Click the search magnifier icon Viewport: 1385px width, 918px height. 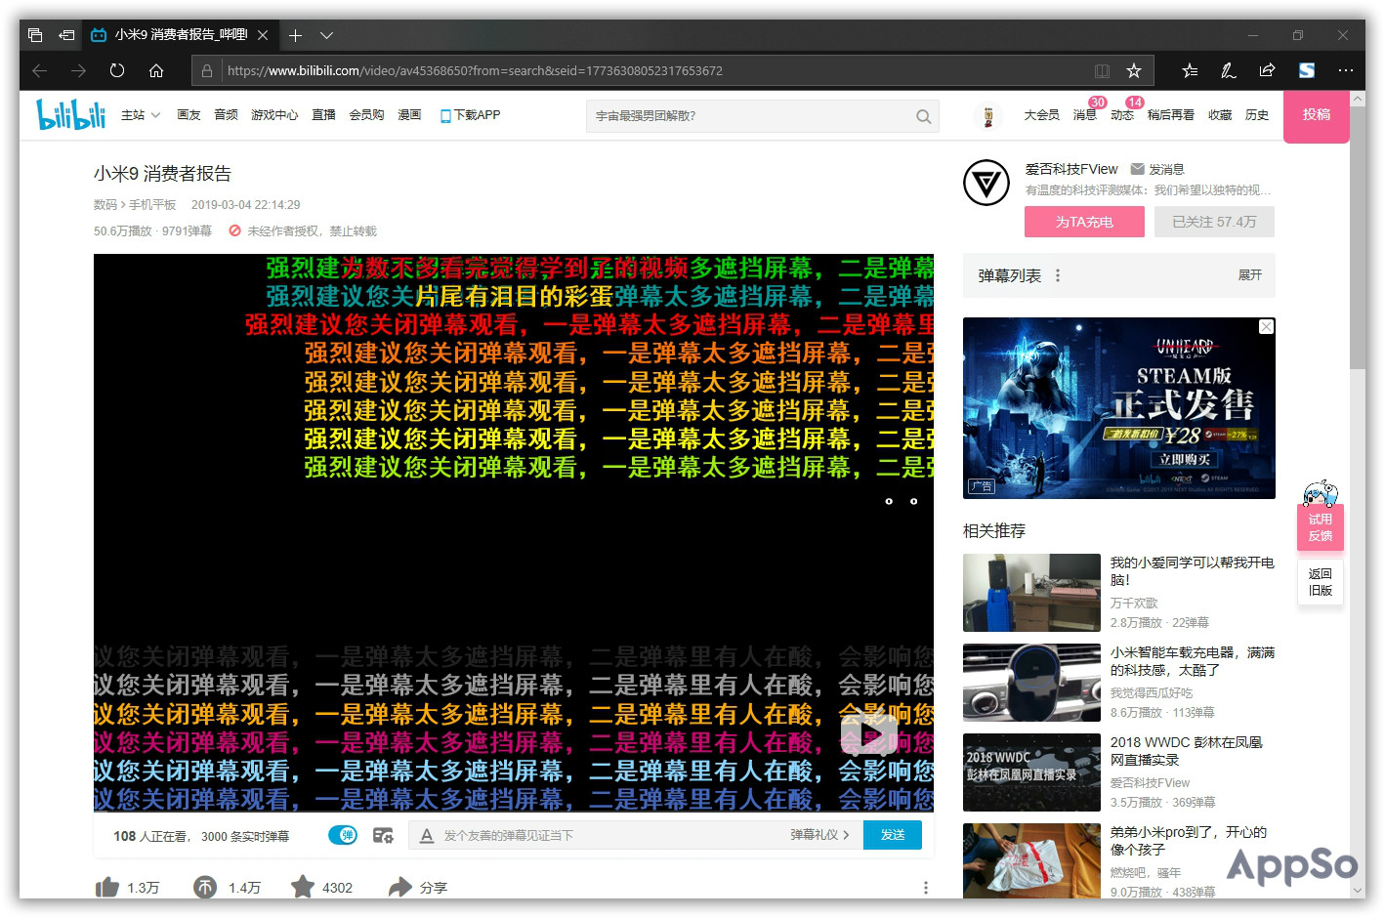923,116
